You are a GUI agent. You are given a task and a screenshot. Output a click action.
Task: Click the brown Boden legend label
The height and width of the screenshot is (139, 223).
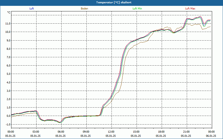pos(84,9)
